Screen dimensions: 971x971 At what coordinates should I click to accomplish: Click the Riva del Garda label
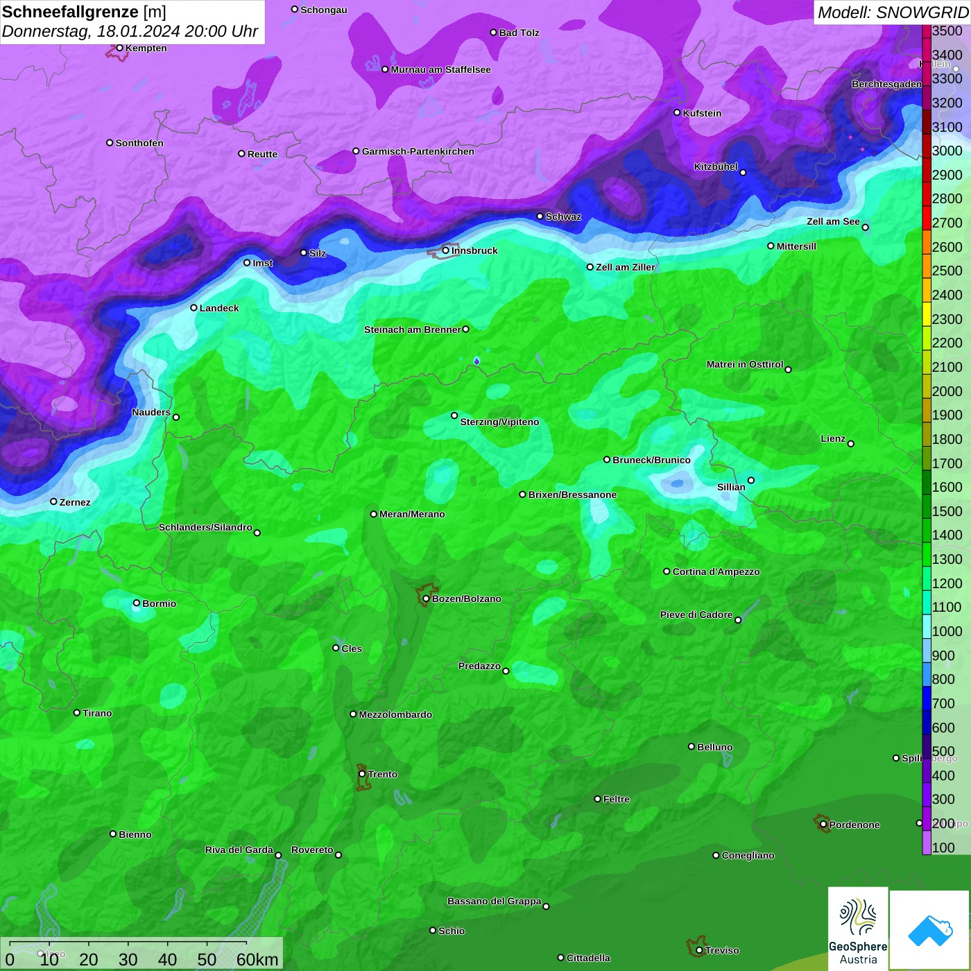239,850
